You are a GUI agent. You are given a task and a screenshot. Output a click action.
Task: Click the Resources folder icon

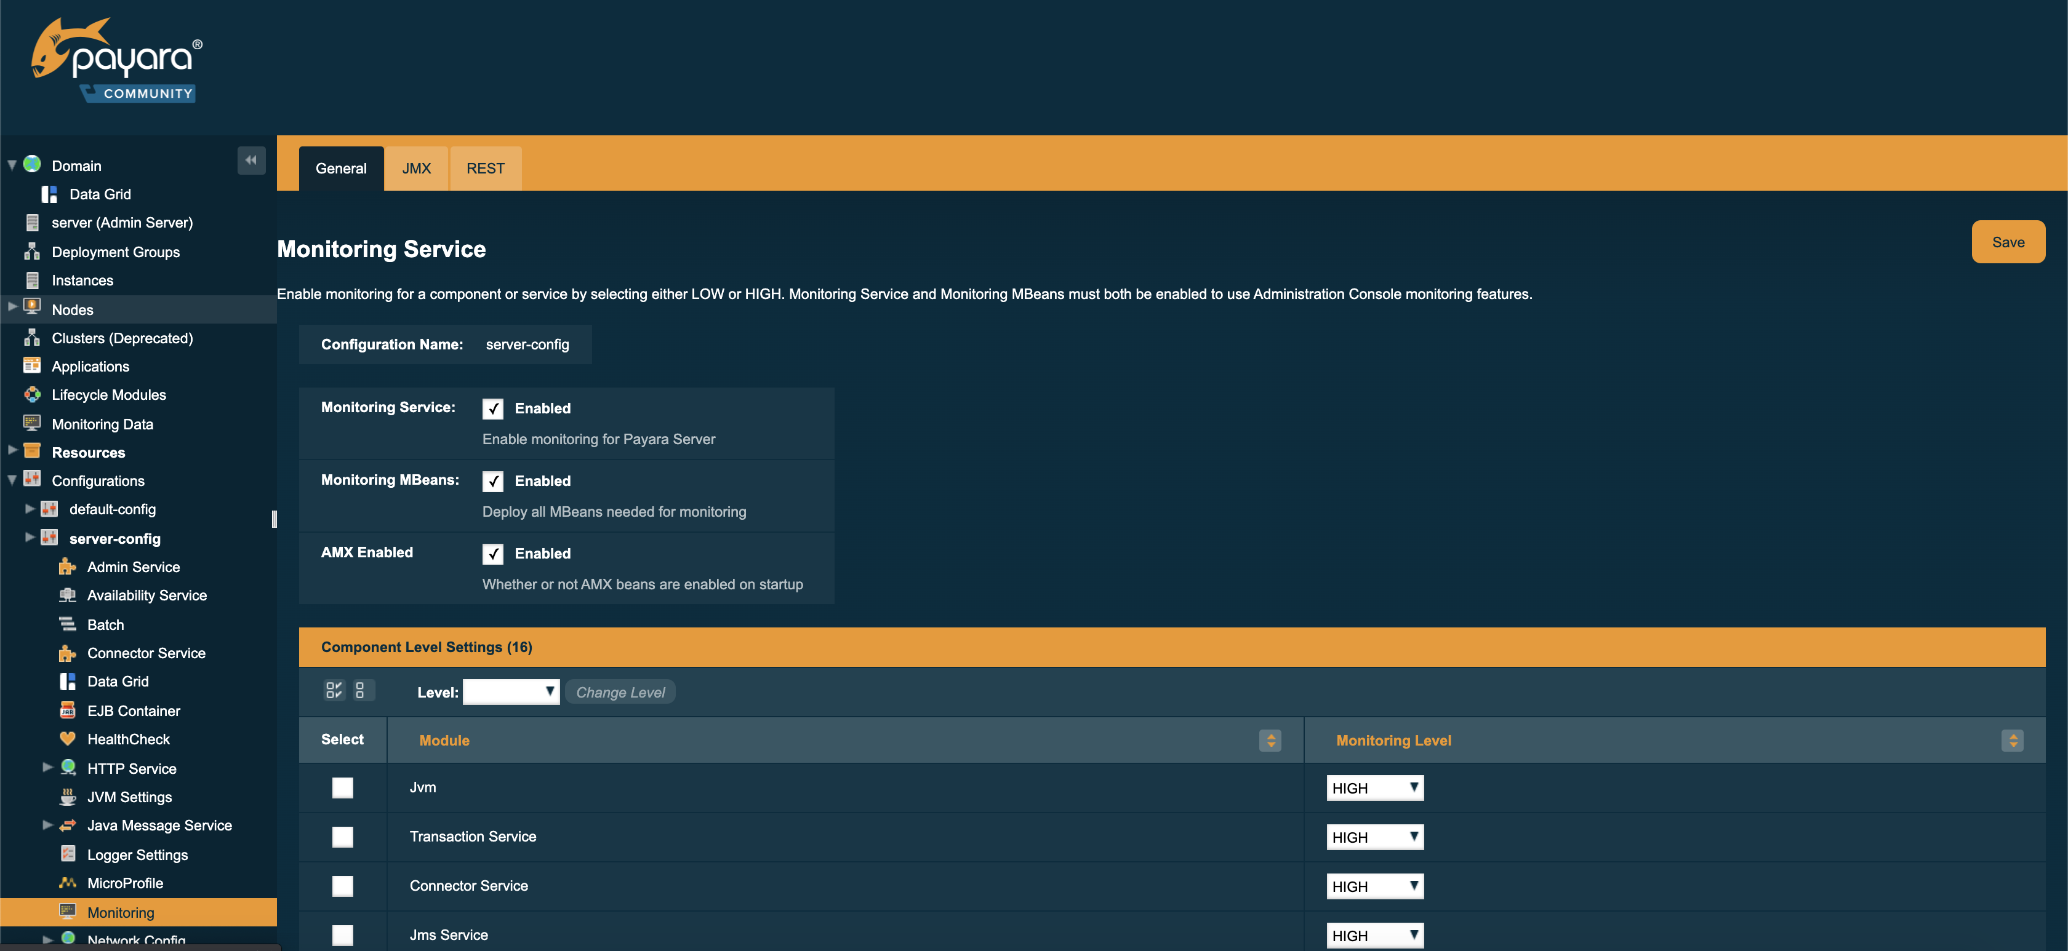32,451
